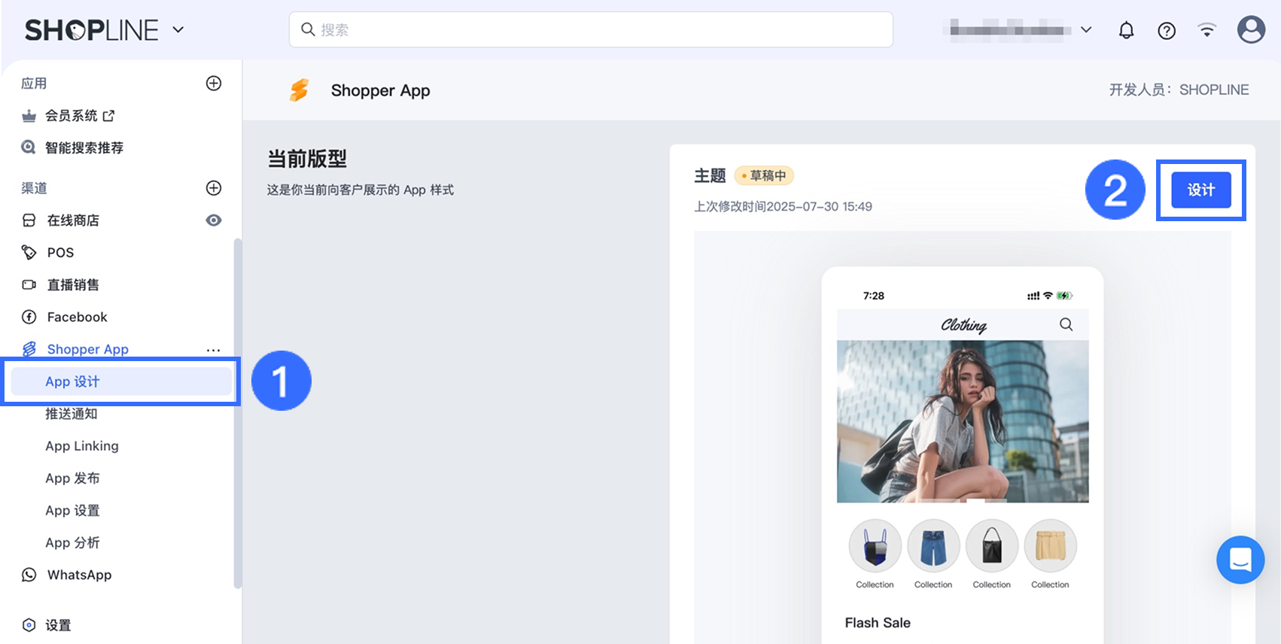Click the 搜索 input field

591,29
